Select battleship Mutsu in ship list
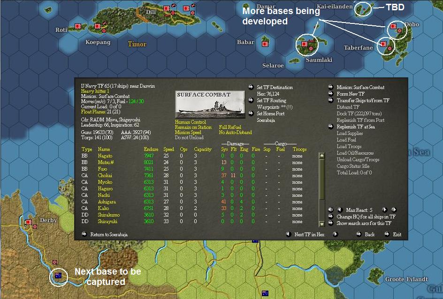This screenshot has width=443, height=299. click(106, 162)
